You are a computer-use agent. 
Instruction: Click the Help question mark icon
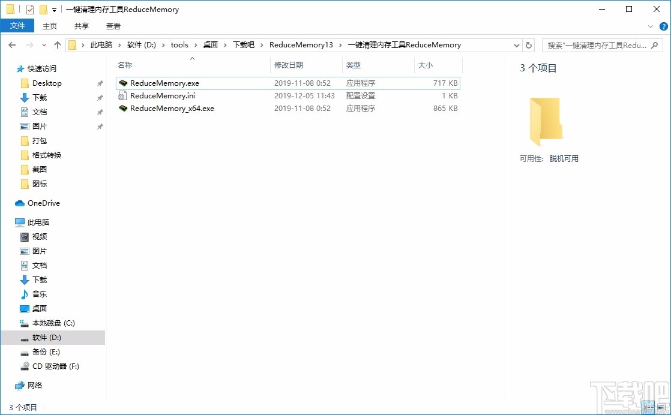pos(663,26)
